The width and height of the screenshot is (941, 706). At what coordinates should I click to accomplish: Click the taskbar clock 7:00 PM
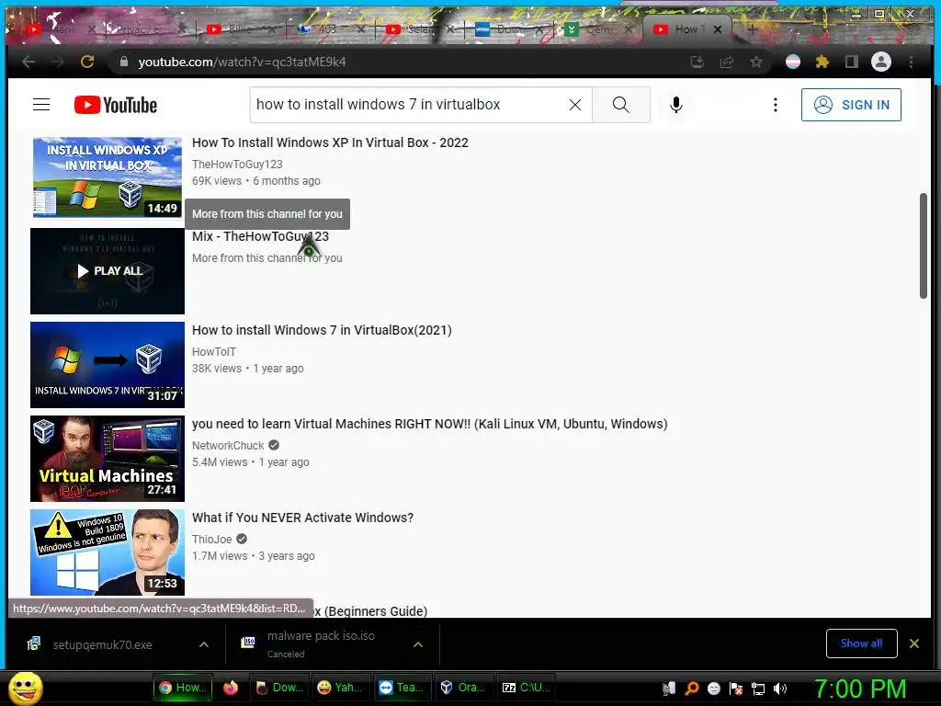pos(860,689)
